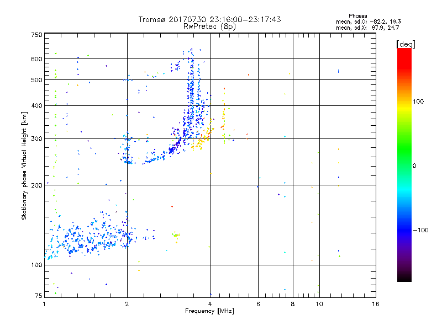Click the x-axis '16' tick label

click(x=376, y=304)
